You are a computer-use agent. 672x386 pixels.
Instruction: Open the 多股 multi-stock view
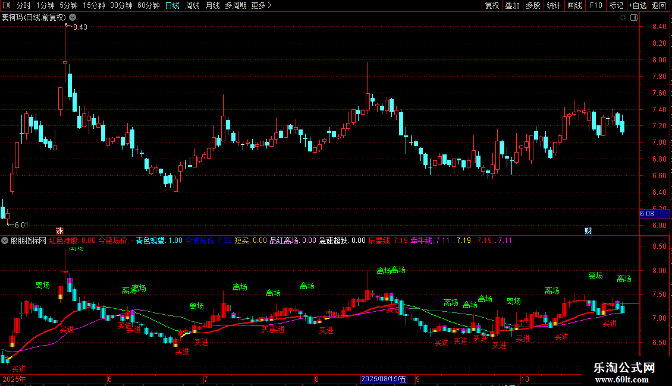tap(533, 5)
